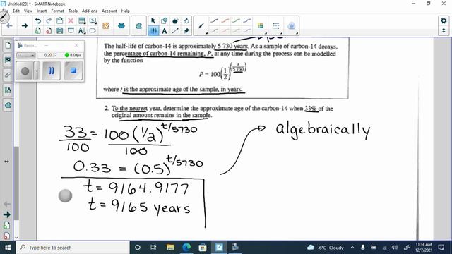Open the Attachments paperclip tab
The height and width of the screenshot is (254, 452).
(x=8, y=75)
